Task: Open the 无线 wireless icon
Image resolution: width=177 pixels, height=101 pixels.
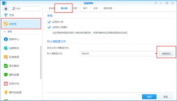Action: pos(6,15)
